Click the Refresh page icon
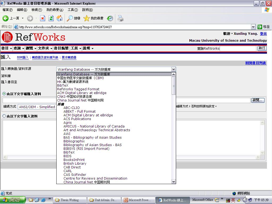 pyautogui.click(x=51, y=18)
